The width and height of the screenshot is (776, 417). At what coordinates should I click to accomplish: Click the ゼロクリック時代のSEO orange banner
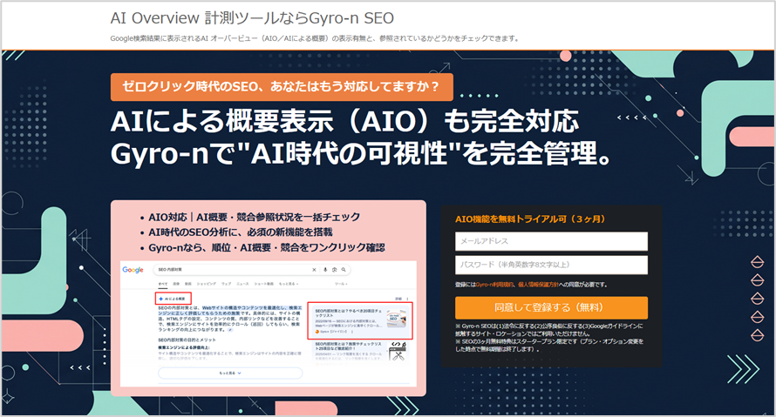[x=282, y=87]
